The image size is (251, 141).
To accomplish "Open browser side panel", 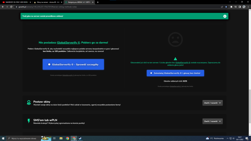I will click(x=240, y=7).
